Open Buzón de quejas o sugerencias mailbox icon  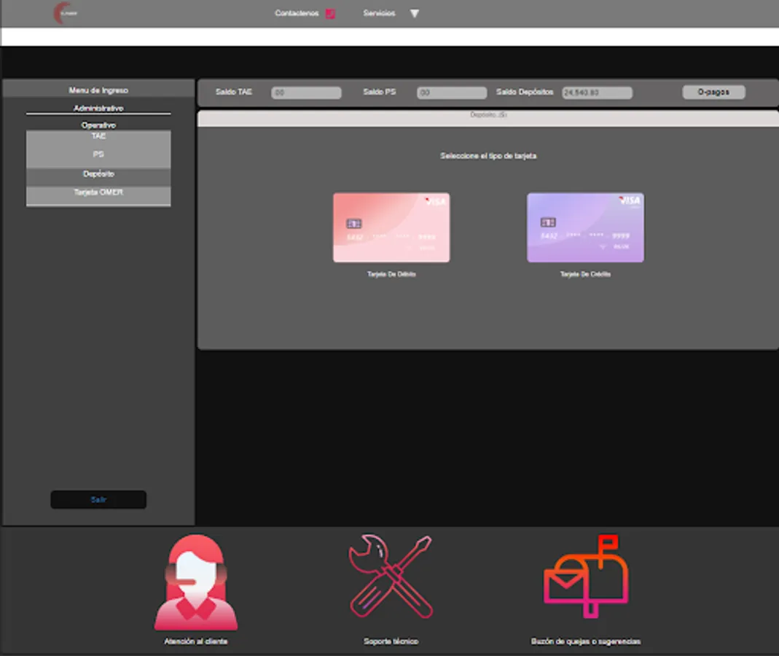(x=584, y=578)
